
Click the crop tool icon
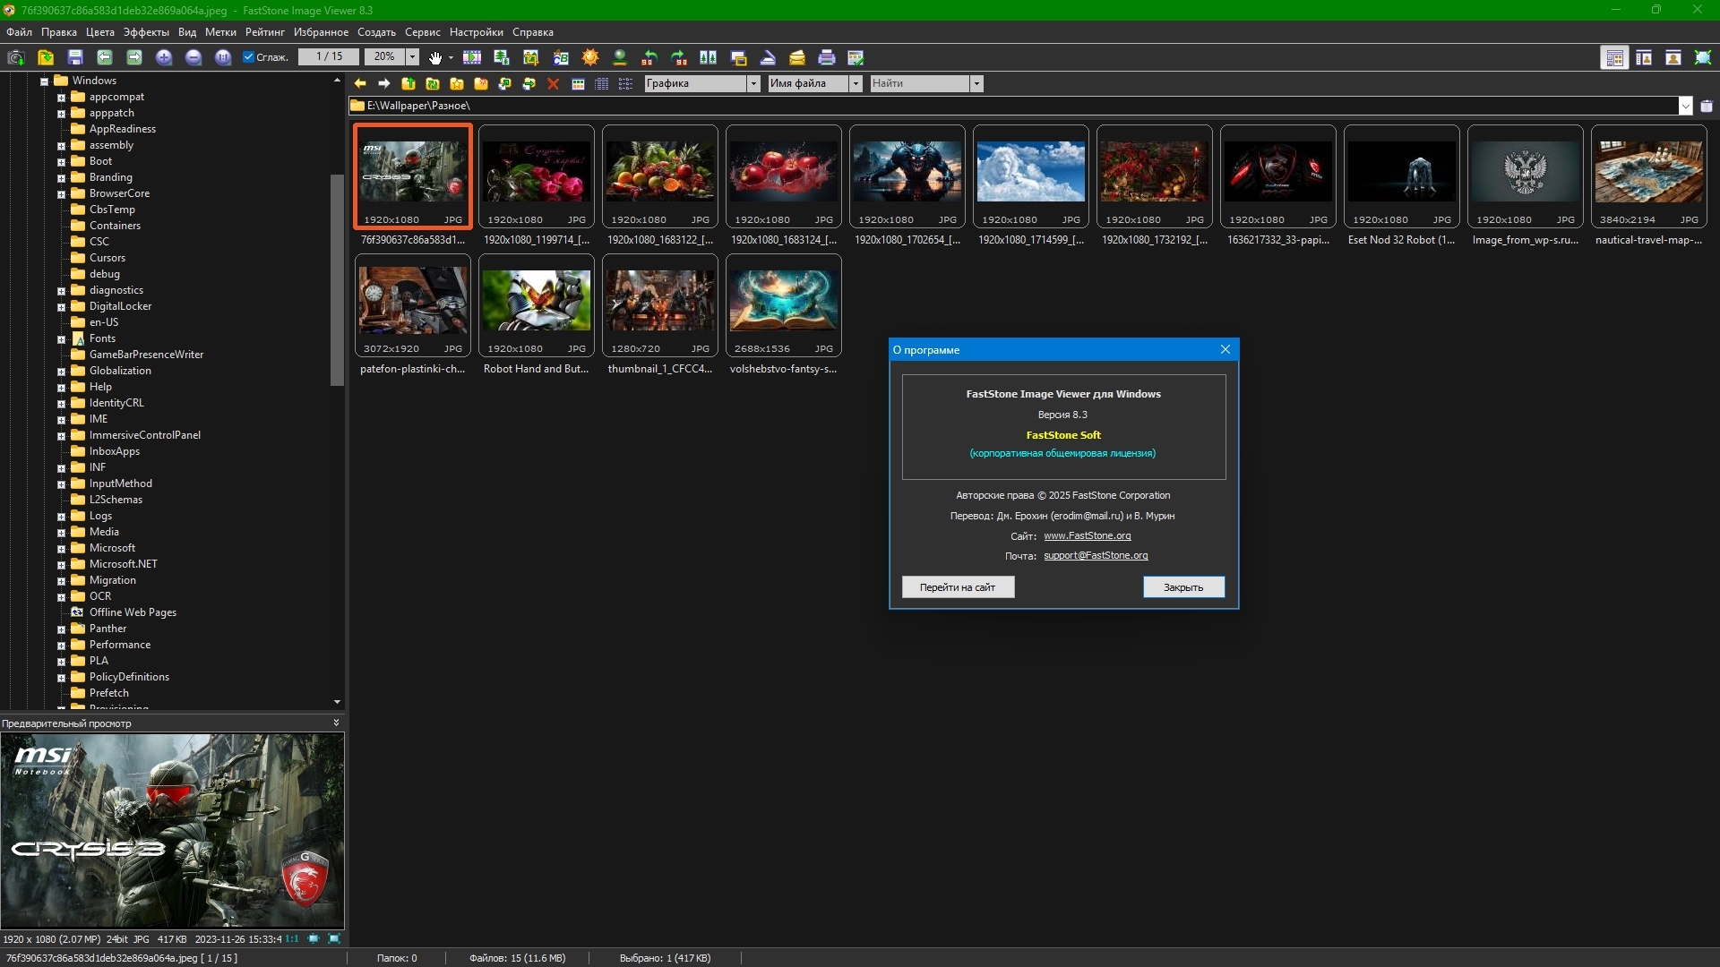click(x=531, y=57)
